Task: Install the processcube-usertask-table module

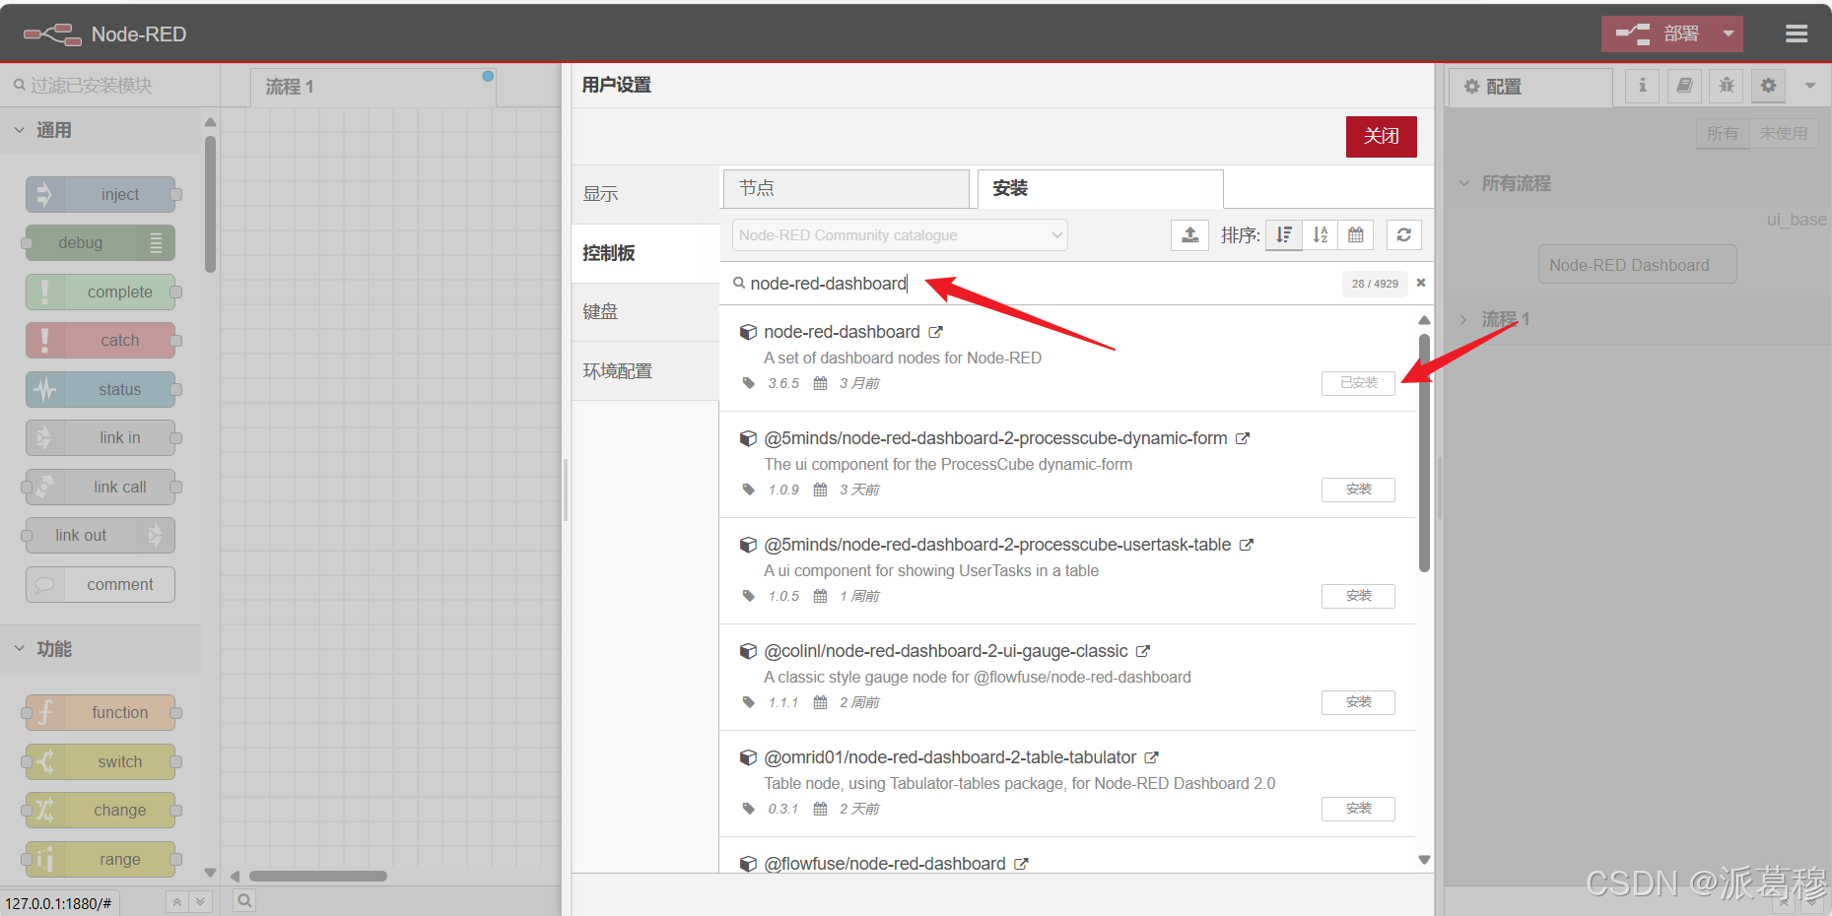Action: click(1358, 596)
